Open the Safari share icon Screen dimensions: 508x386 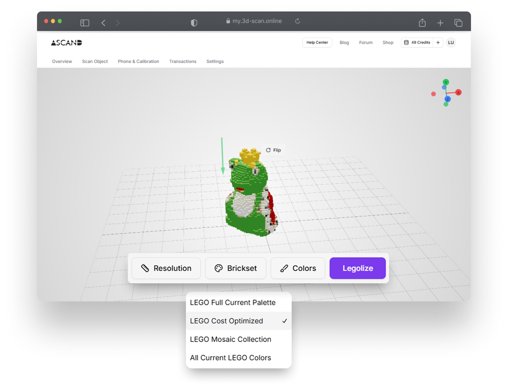click(x=422, y=22)
